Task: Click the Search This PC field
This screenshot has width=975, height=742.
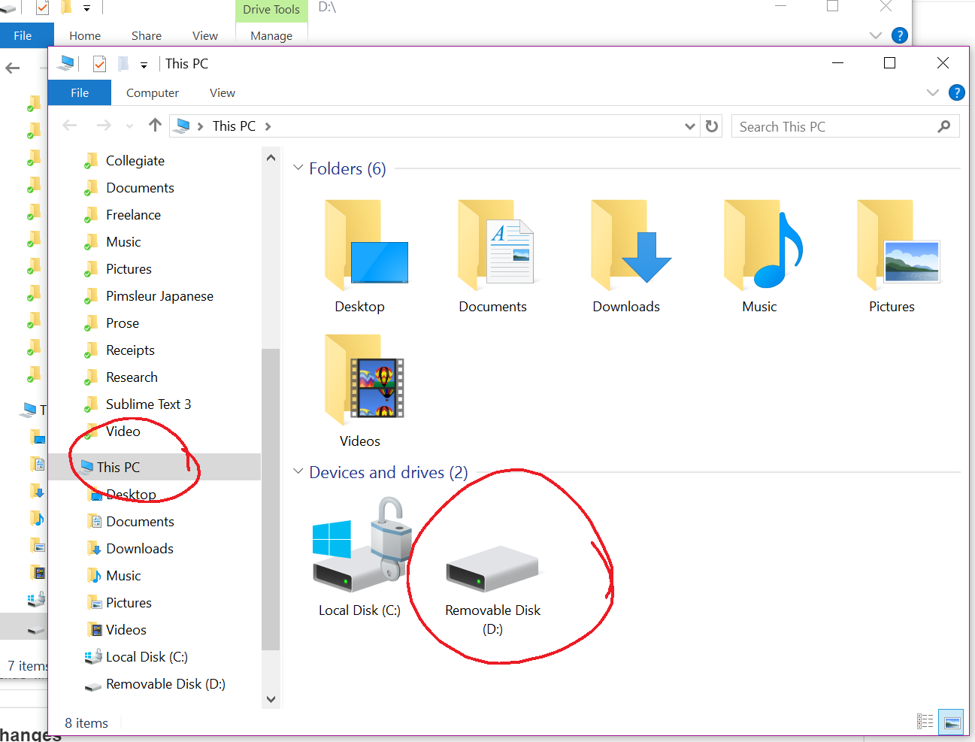Action: [834, 126]
